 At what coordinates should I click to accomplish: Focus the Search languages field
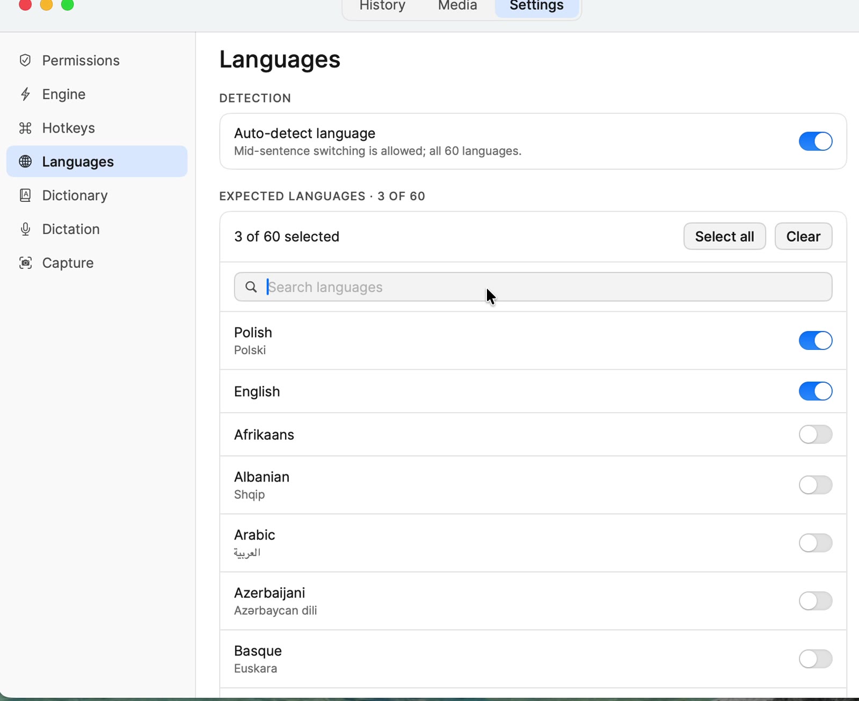pyautogui.click(x=533, y=287)
